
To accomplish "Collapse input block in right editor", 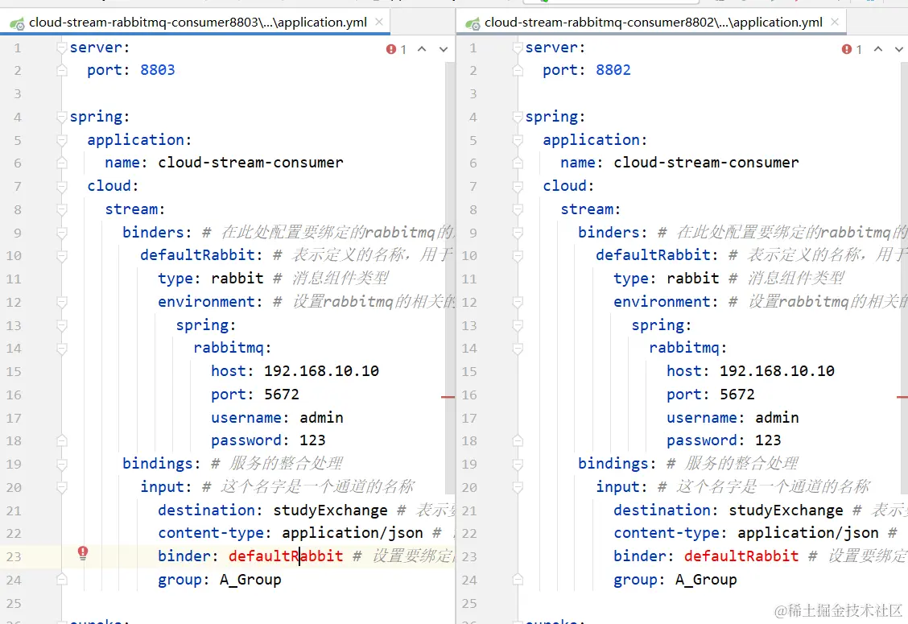I will (518, 487).
